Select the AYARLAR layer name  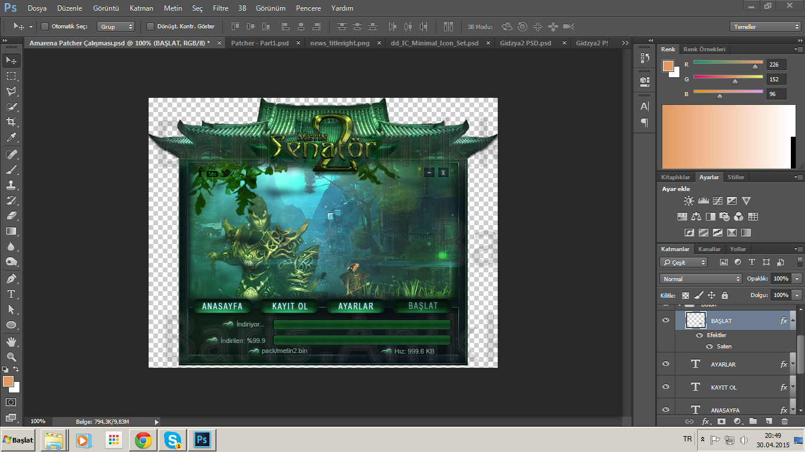(723, 364)
